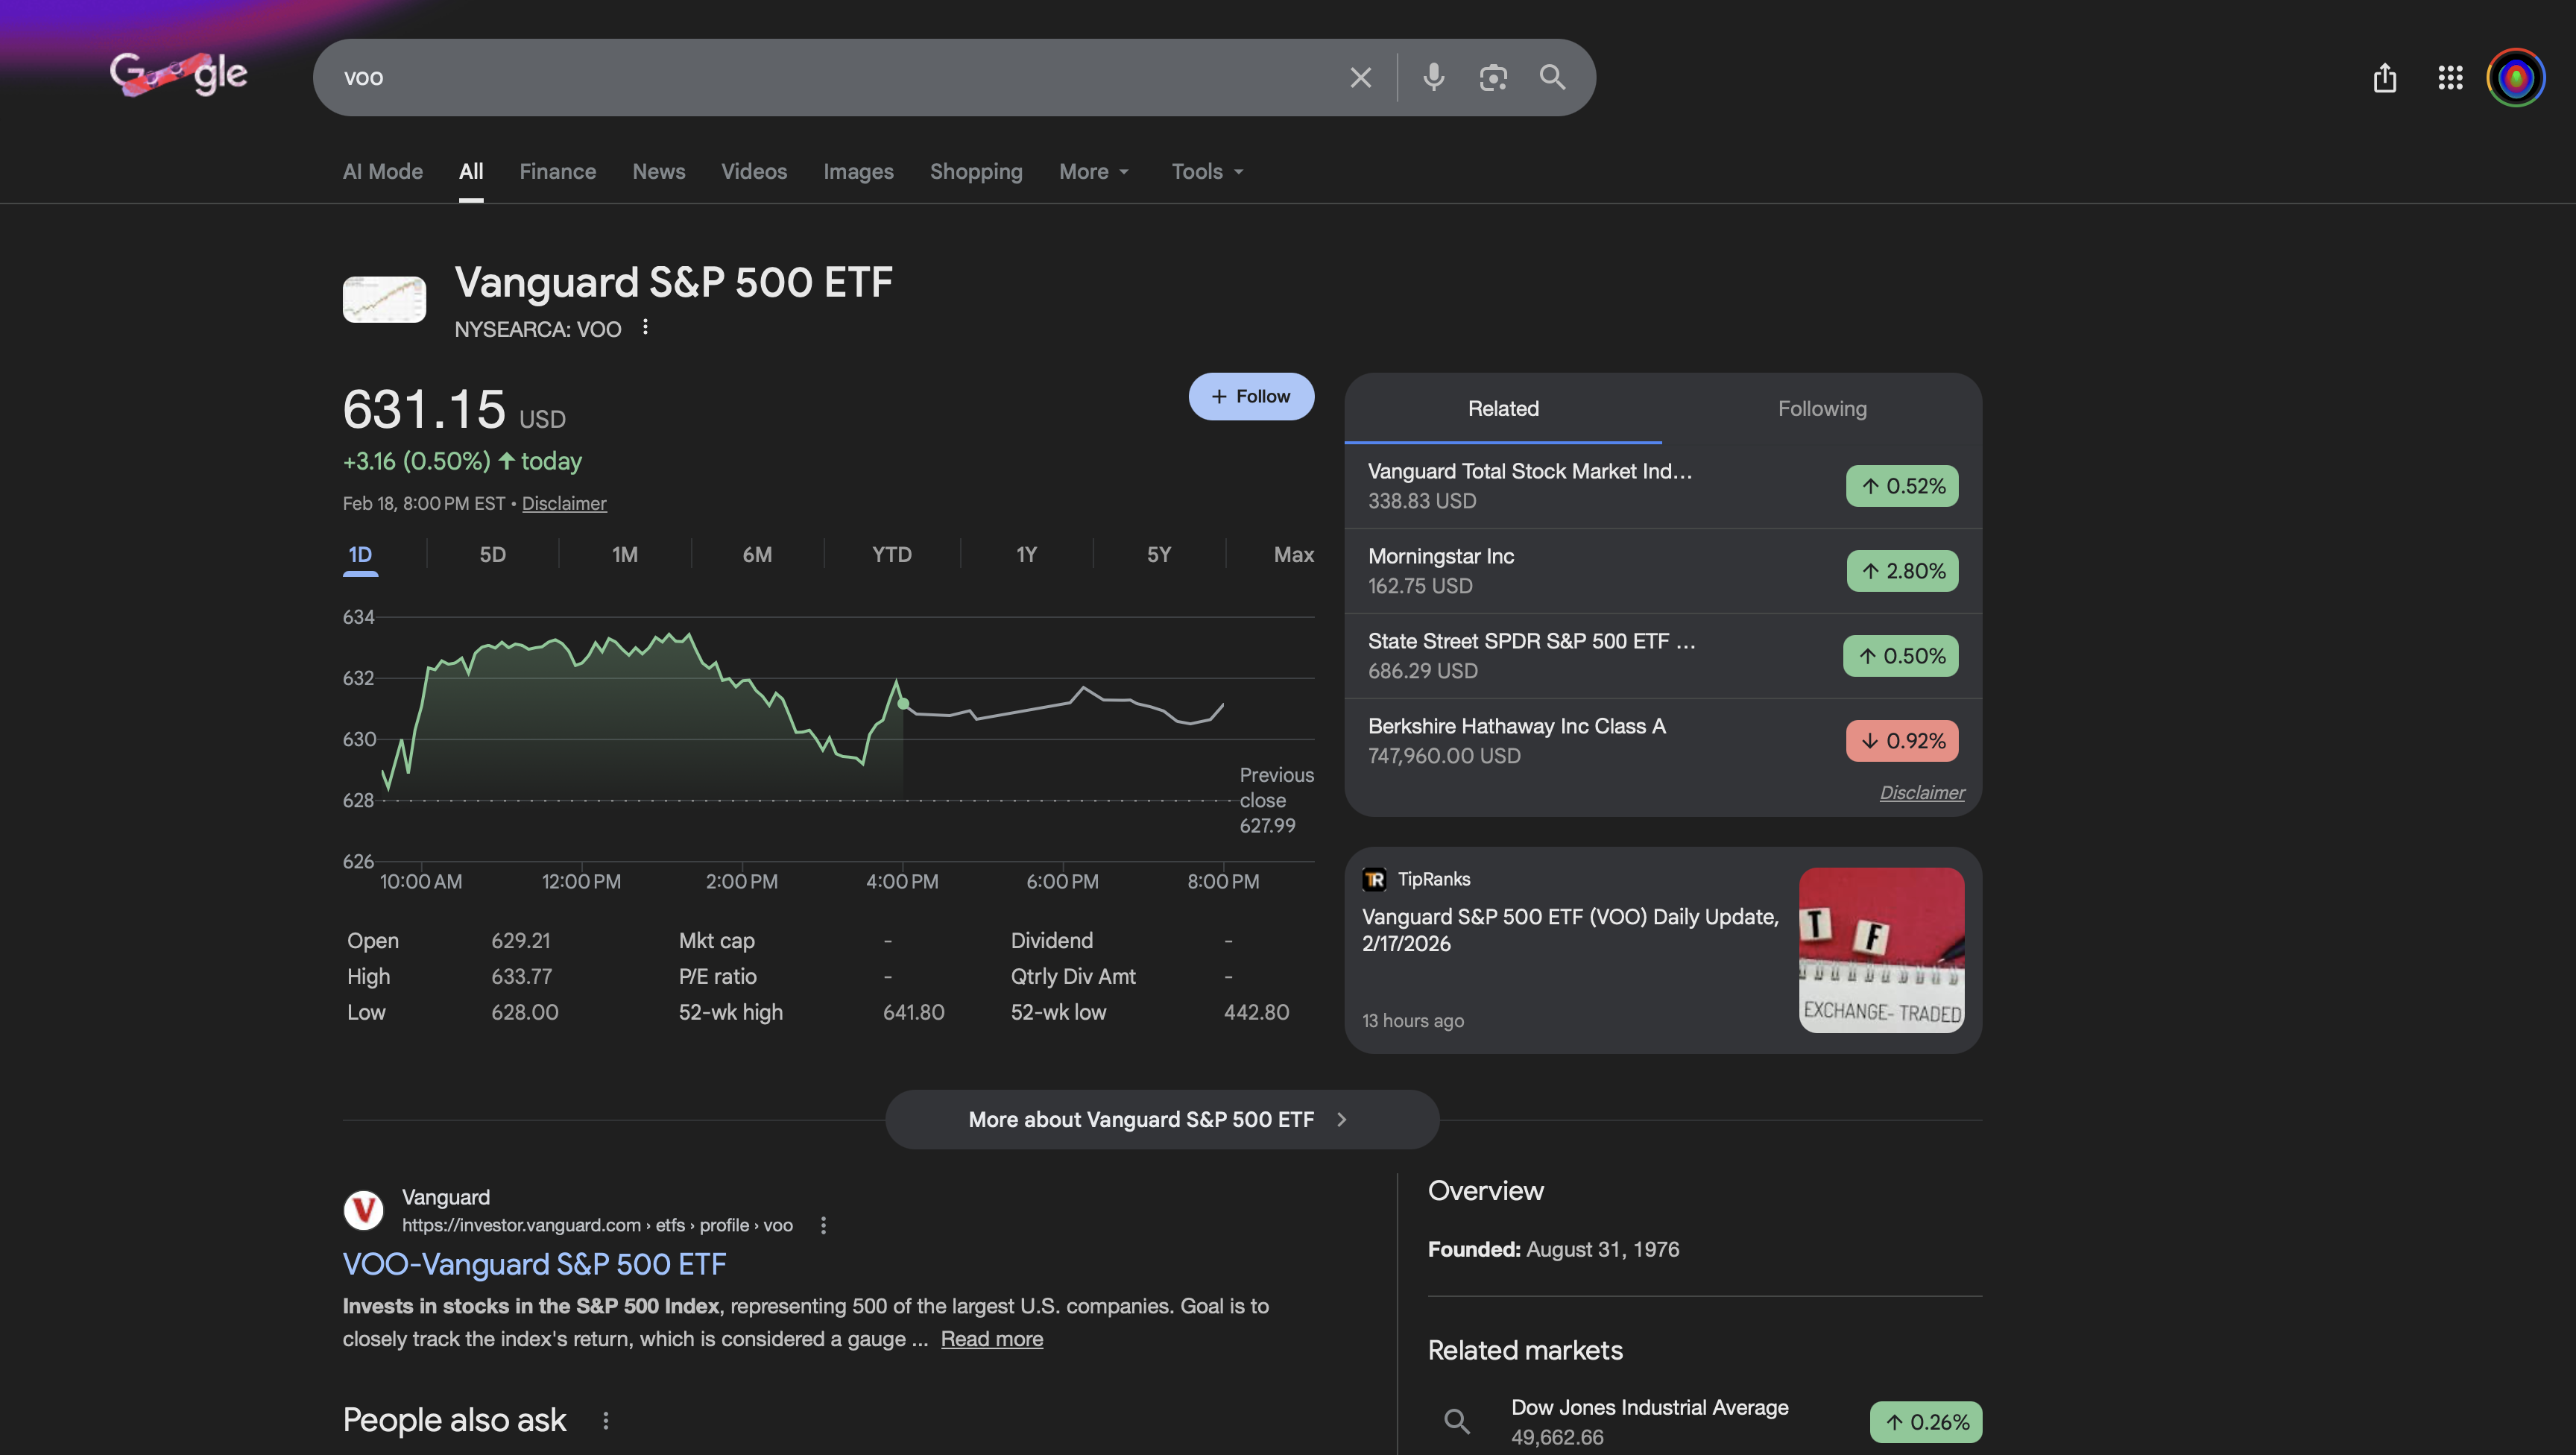Open the Google apps grid

pyautogui.click(x=2450, y=77)
